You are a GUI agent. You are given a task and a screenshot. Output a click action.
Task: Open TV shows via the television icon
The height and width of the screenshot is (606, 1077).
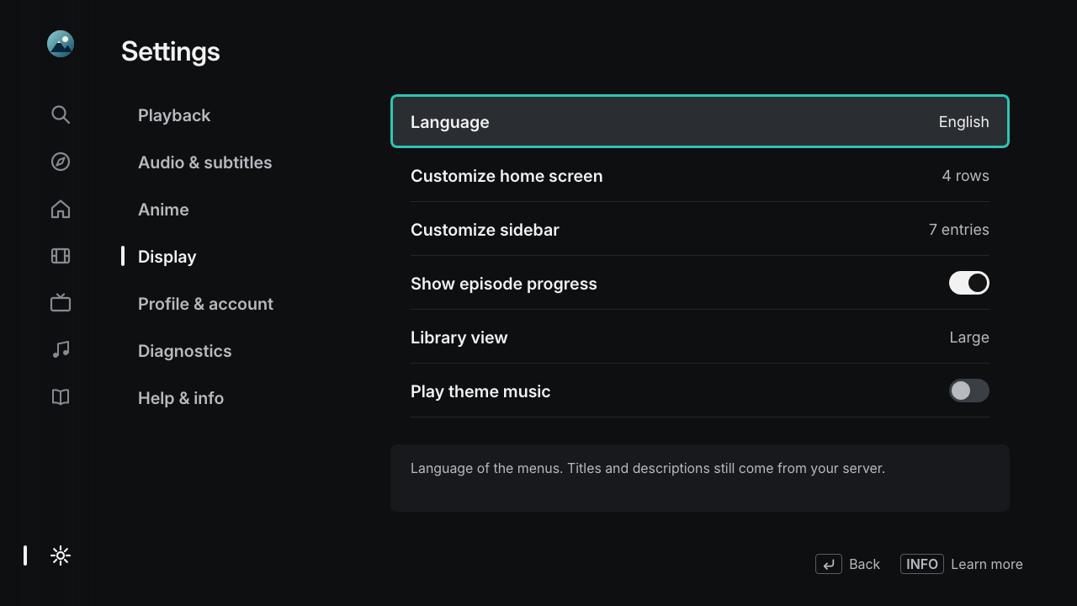(61, 303)
